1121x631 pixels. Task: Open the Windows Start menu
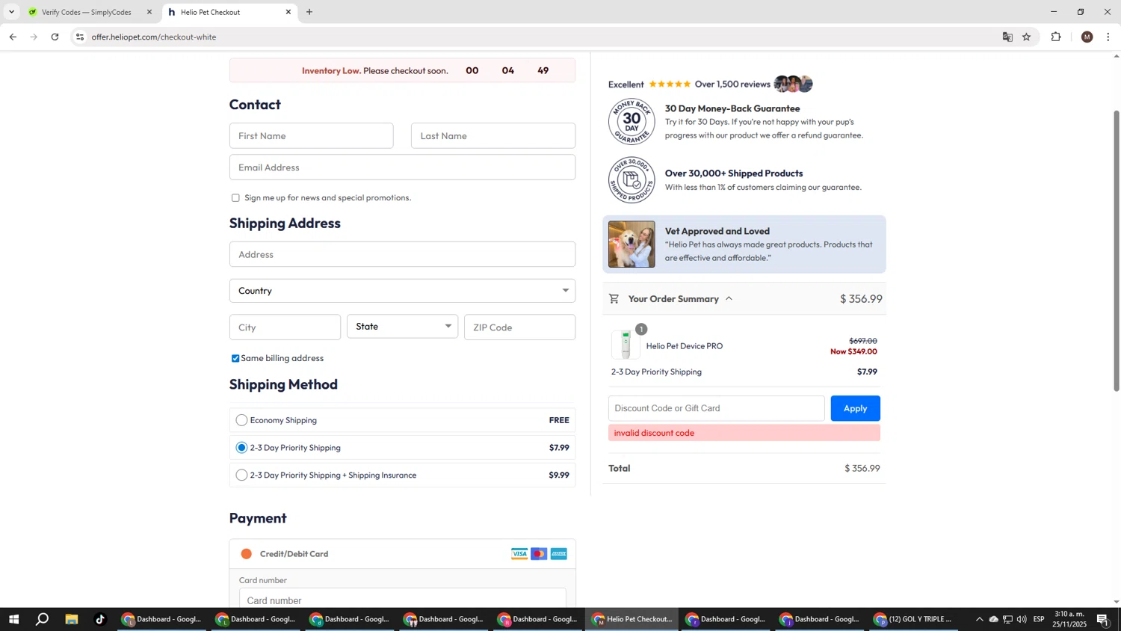[x=13, y=620]
